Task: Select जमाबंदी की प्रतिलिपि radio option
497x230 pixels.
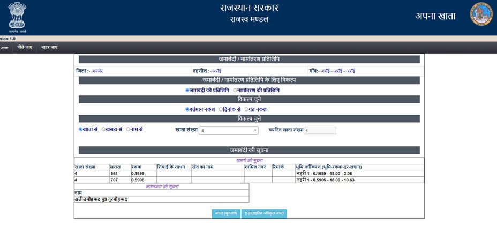Action: coord(187,90)
